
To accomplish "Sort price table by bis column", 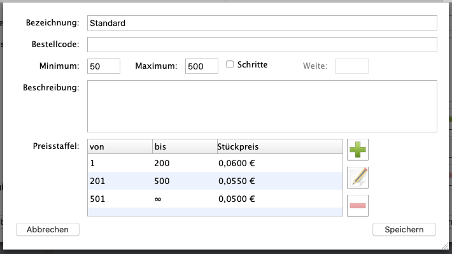I will pyautogui.click(x=185, y=147).
